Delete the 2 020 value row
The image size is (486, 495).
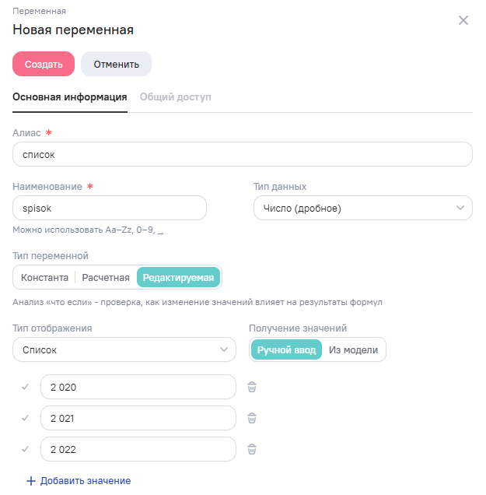pyautogui.click(x=252, y=387)
